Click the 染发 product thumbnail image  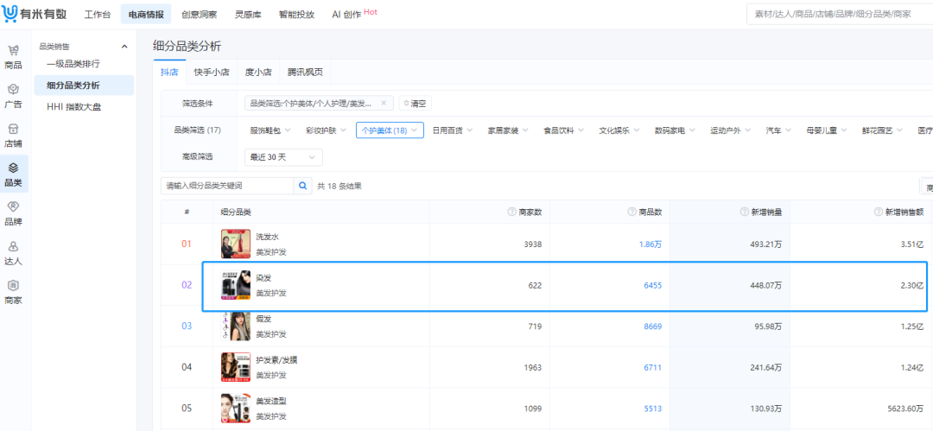(236, 285)
